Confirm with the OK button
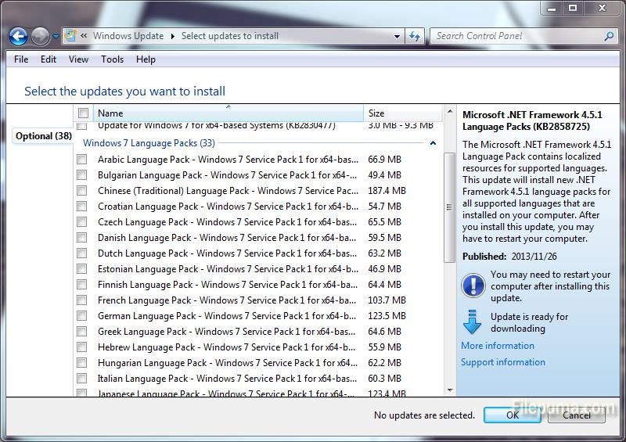The width and height of the screenshot is (626, 442). 513,415
